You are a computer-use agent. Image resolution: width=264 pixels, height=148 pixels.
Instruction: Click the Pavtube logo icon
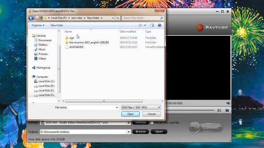click(x=200, y=28)
